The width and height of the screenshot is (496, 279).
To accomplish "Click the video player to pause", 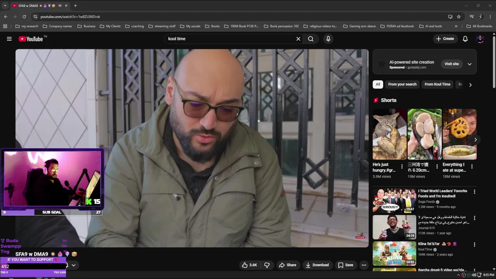I will [x=192, y=148].
